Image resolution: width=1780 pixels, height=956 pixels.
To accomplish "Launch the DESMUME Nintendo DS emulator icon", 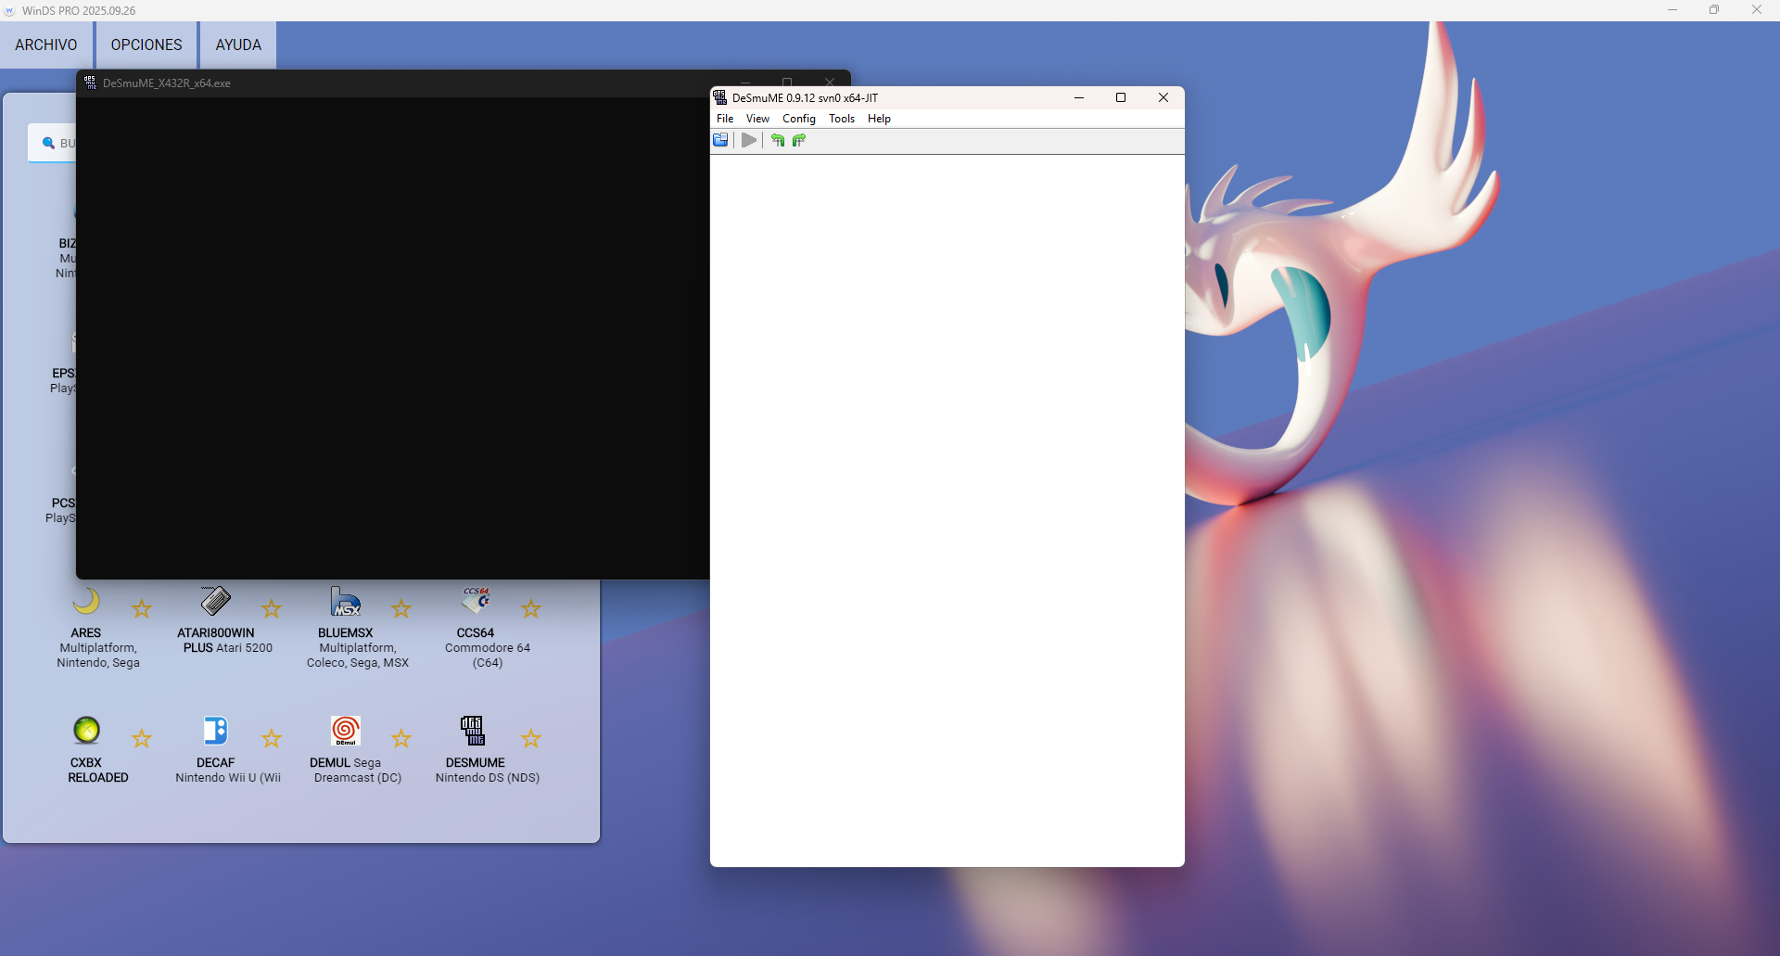I will coord(474,731).
